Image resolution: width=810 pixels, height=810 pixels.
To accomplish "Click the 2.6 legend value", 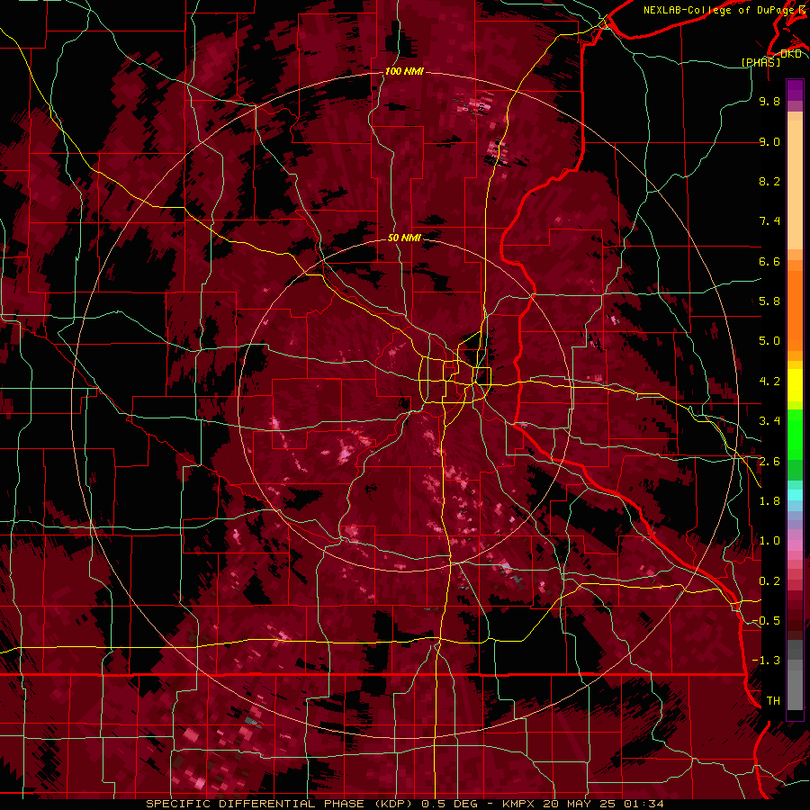I will (x=769, y=462).
